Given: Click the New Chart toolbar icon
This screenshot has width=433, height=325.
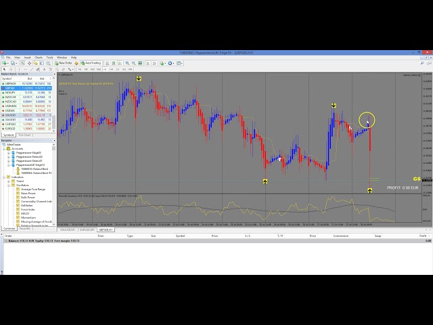Looking at the screenshot, I should pyautogui.click(x=4, y=62).
